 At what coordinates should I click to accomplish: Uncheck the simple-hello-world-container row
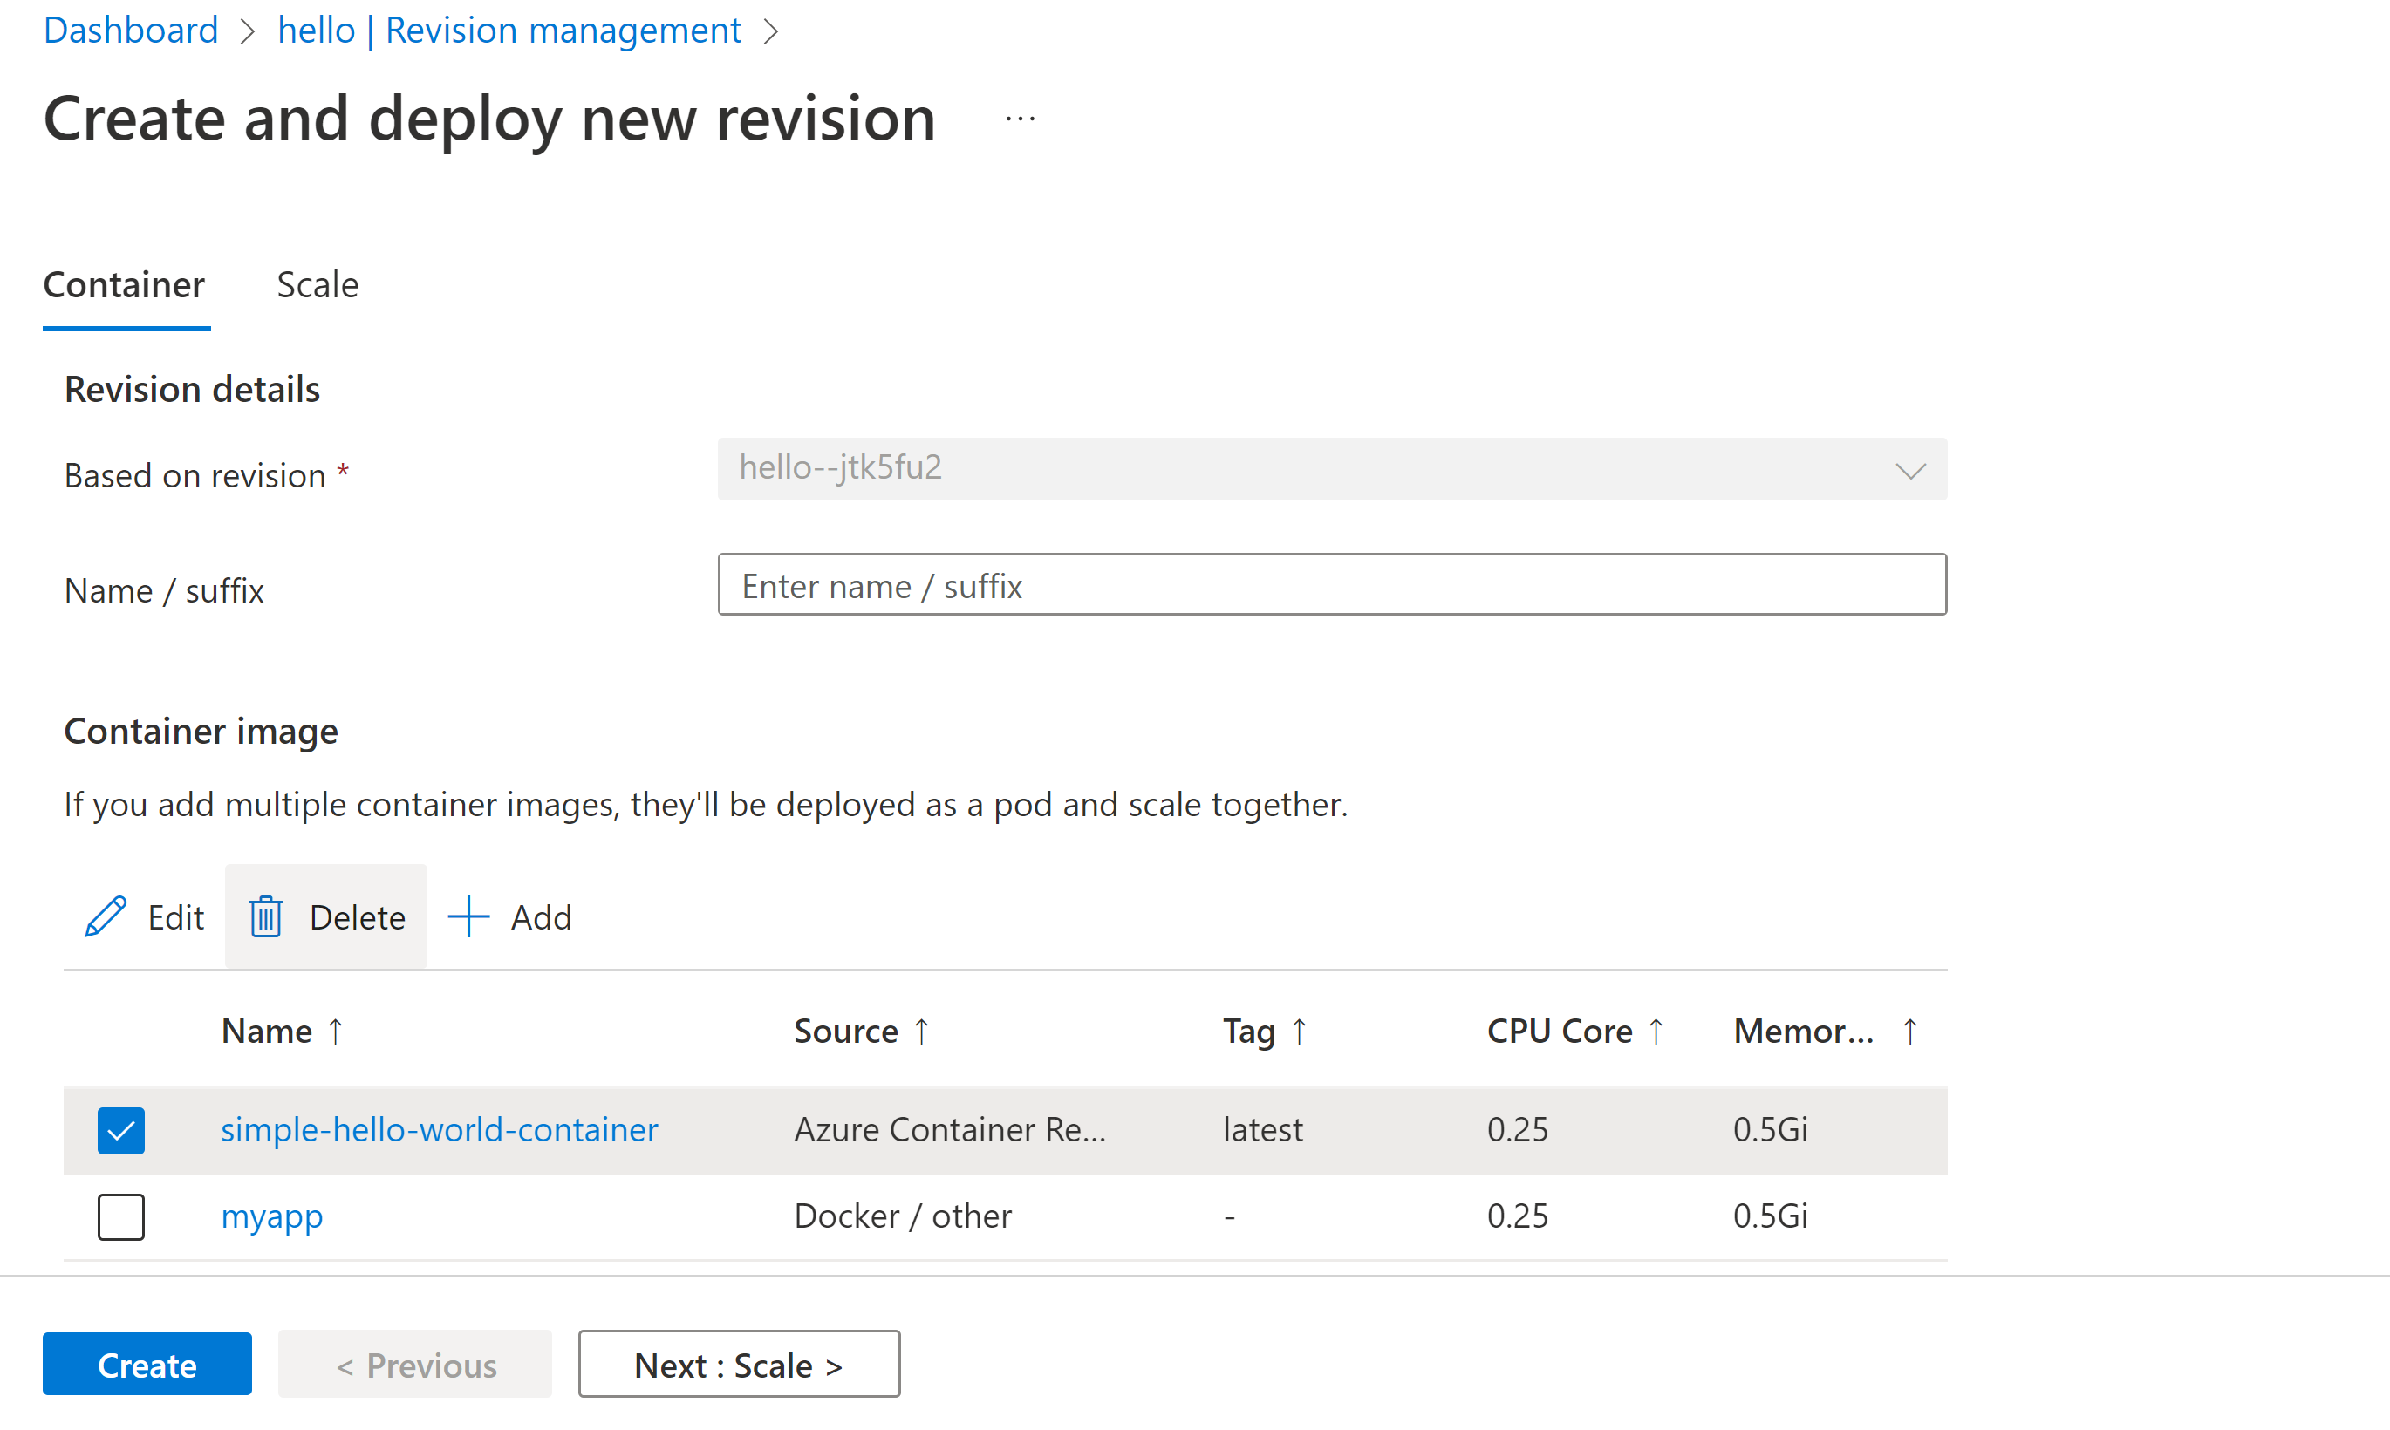120,1130
